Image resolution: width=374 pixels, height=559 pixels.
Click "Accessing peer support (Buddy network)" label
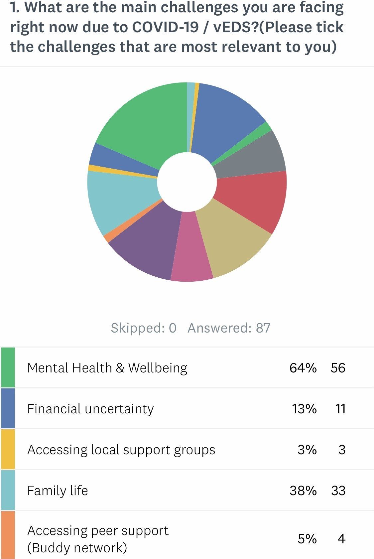[x=98, y=539]
